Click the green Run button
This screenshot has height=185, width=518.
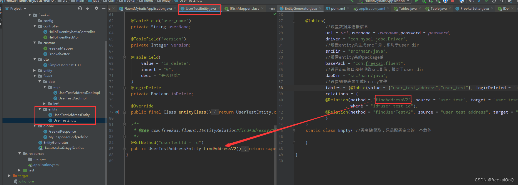(x=416, y=1)
